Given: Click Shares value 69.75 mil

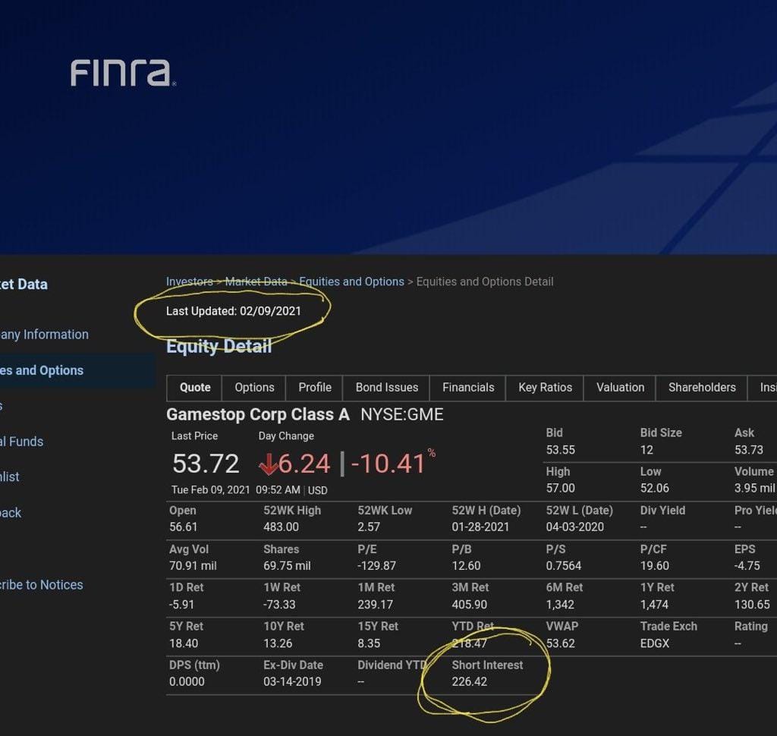Looking at the screenshot, I should 287,565.
